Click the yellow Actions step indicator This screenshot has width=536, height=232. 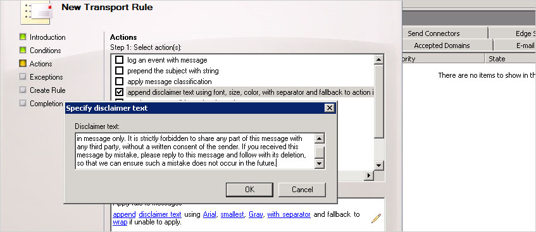[23, 64]
